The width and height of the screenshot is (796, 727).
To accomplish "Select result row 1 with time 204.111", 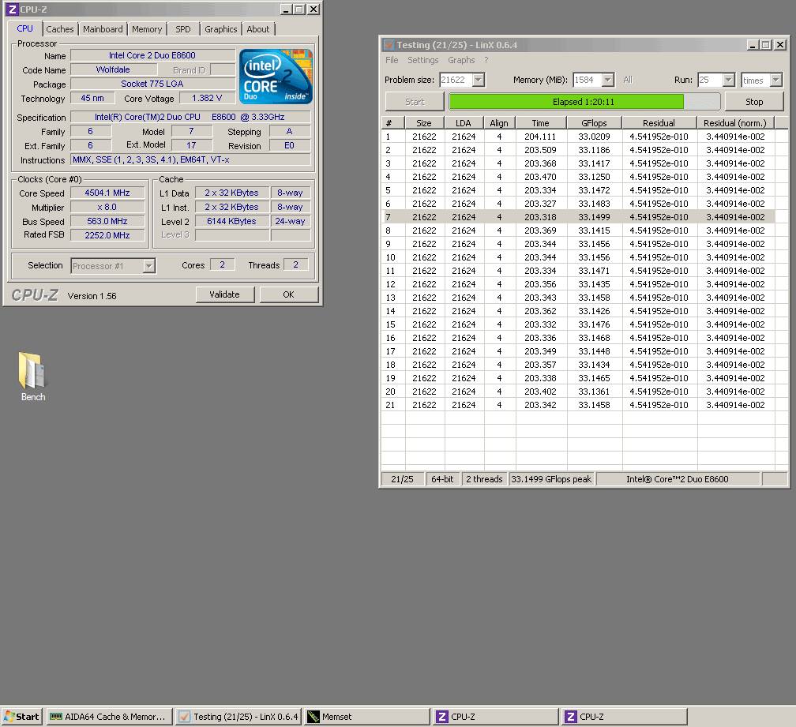I will click(578, 137).
